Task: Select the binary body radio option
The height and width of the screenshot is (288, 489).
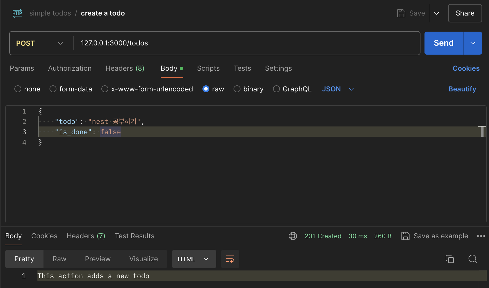Action: pyautogui.click(x=237, y=89)
